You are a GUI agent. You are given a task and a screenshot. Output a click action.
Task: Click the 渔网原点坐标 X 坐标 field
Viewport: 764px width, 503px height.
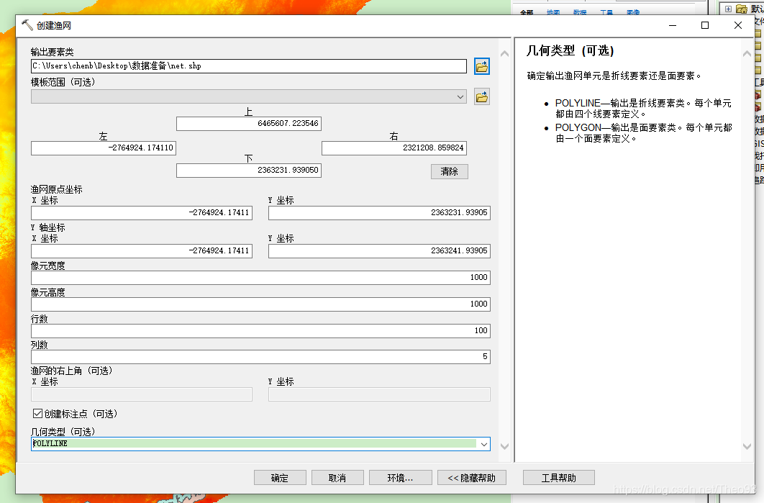[x=141, y=212]
